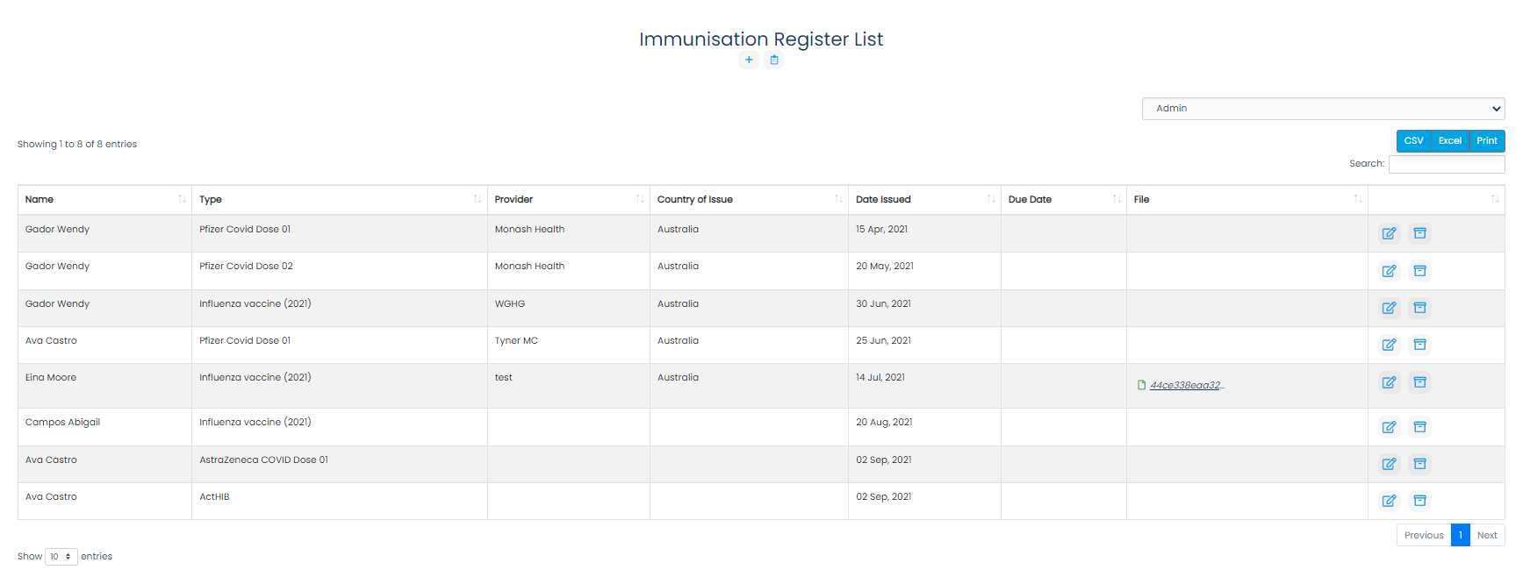This screenshot has width=1530, height=577.
Task: Edit Gador Wendy's Pfizer Covid Dose 01 record
Action: pos(1389,233)
